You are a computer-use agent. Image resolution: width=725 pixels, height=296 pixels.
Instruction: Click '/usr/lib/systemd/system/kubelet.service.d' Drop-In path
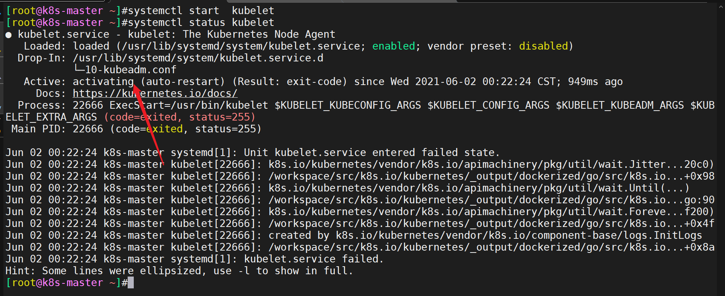pyautogui.click(x=198, y=58)
